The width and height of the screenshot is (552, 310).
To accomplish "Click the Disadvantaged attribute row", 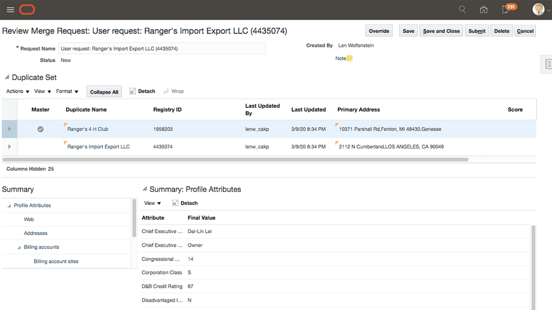I will tap(335, 300).
